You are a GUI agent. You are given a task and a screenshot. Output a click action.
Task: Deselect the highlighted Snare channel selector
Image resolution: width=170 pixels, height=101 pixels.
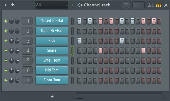72,51
